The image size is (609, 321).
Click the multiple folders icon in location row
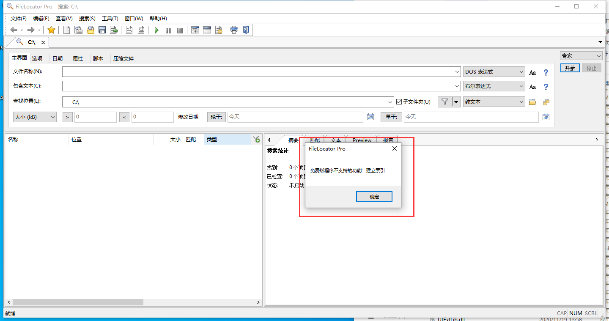[x=546, y=102]
